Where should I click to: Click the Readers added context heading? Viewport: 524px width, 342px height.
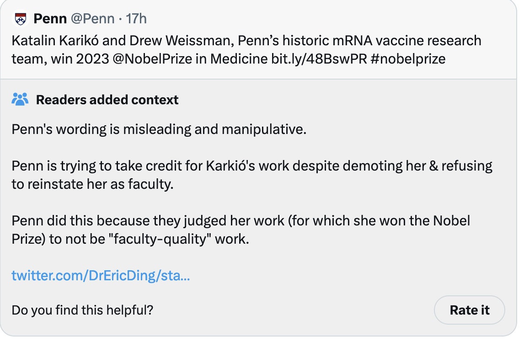click(107, 100)
